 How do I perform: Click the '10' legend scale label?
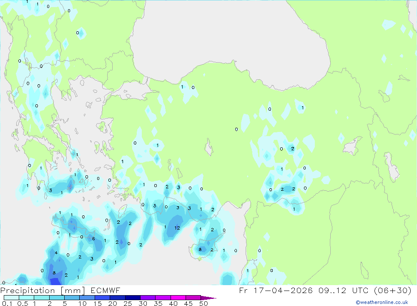pyautogui.click(x=83, y=303)
